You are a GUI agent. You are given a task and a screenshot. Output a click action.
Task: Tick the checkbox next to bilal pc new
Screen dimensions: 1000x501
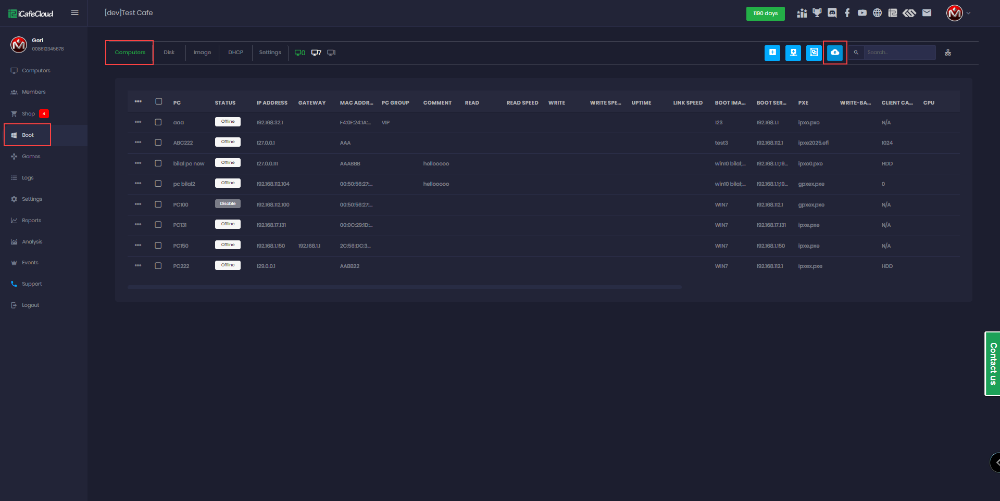[x=159, y=163]
